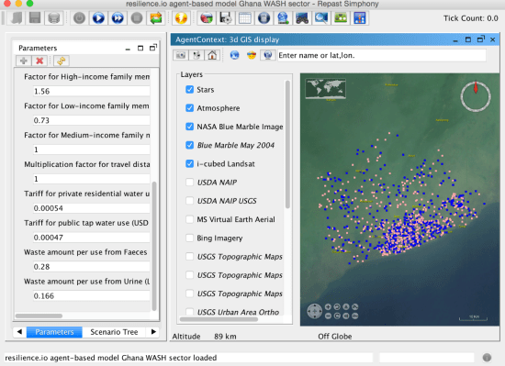505x366 pixels.
Task: Click the Layers list vertical scrollbar
Action: tap(287, 144)
